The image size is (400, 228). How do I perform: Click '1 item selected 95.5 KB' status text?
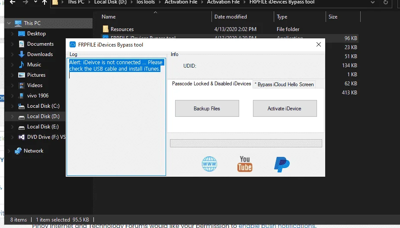coord(62,220)
